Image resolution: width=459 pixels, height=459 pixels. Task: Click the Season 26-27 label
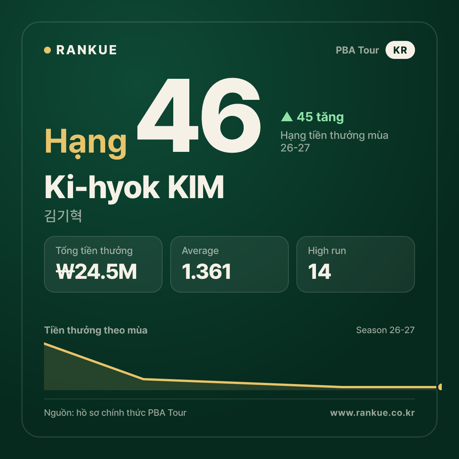[385, 330]
